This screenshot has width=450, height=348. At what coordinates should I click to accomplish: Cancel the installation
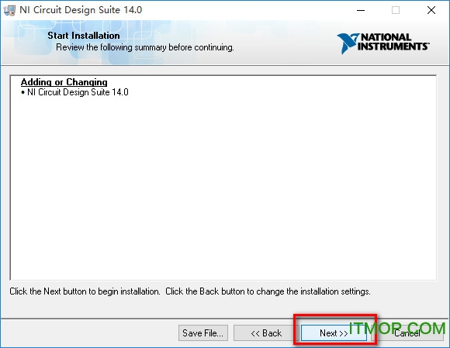tap(407, 333)
